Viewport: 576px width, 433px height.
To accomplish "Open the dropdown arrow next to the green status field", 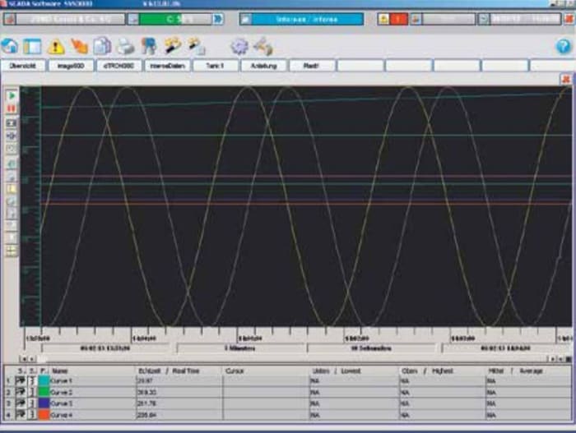I will 132,19.
